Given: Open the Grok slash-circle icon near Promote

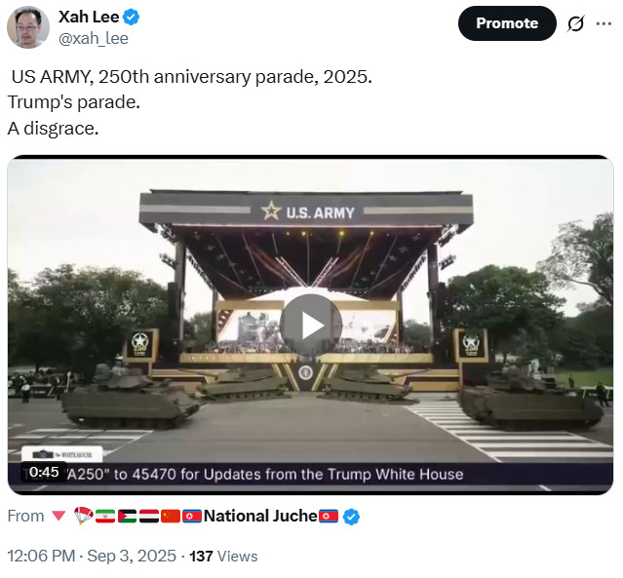Looking at the screenshot, I should click(576, 23).
